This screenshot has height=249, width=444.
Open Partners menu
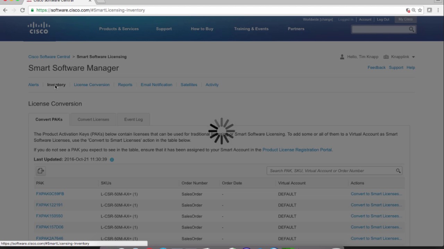(x=296, y=29)
